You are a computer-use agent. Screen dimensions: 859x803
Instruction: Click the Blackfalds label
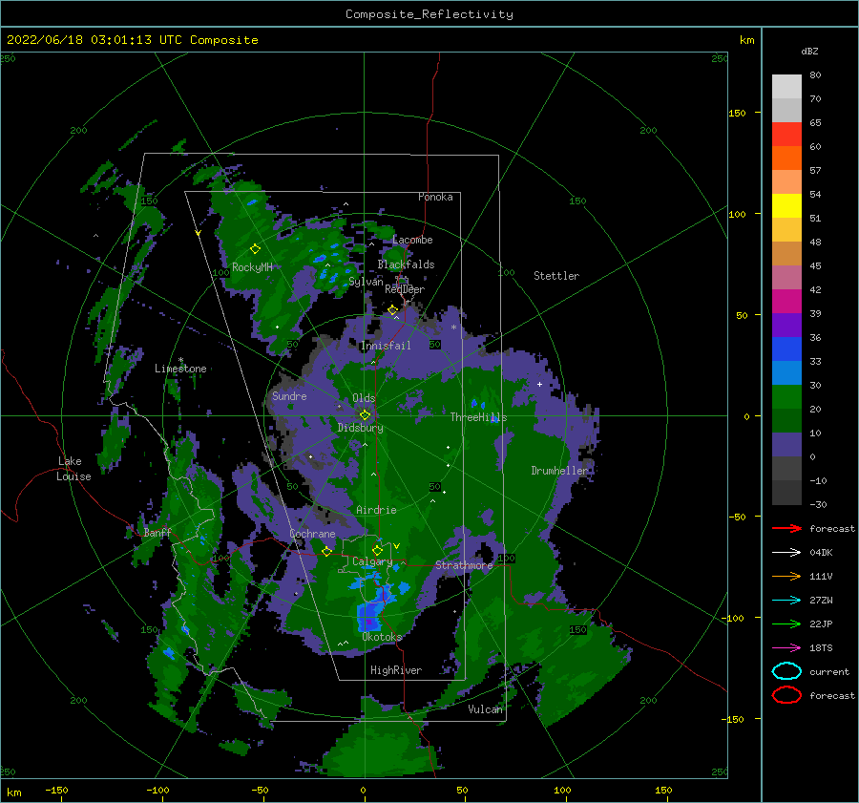click(406, 264)
